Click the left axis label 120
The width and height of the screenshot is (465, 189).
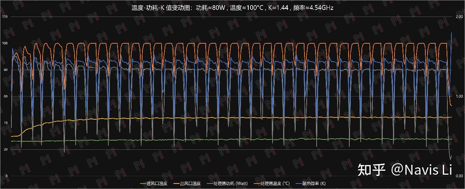pos(5,17)
